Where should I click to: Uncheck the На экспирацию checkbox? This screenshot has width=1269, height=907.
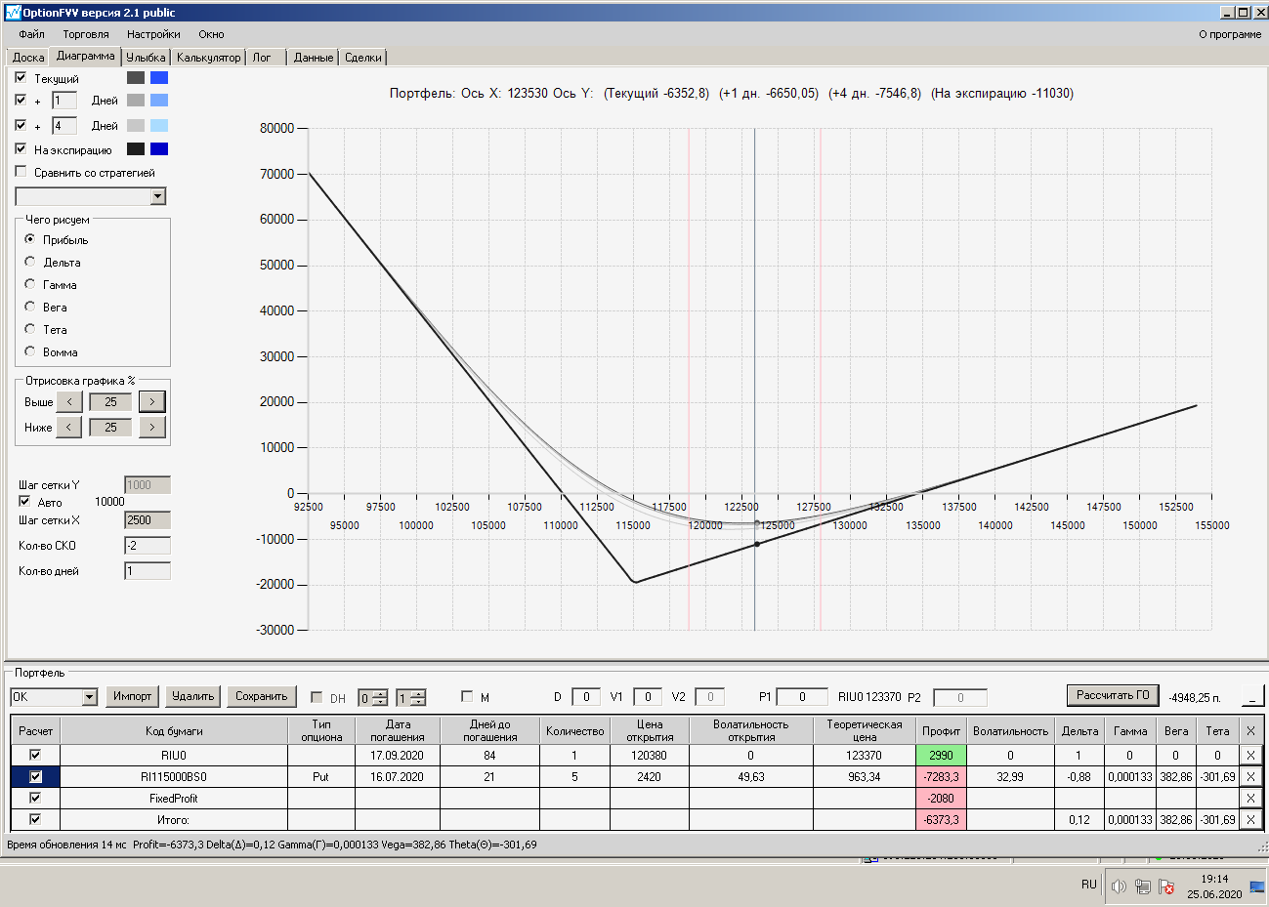(21, 148)
